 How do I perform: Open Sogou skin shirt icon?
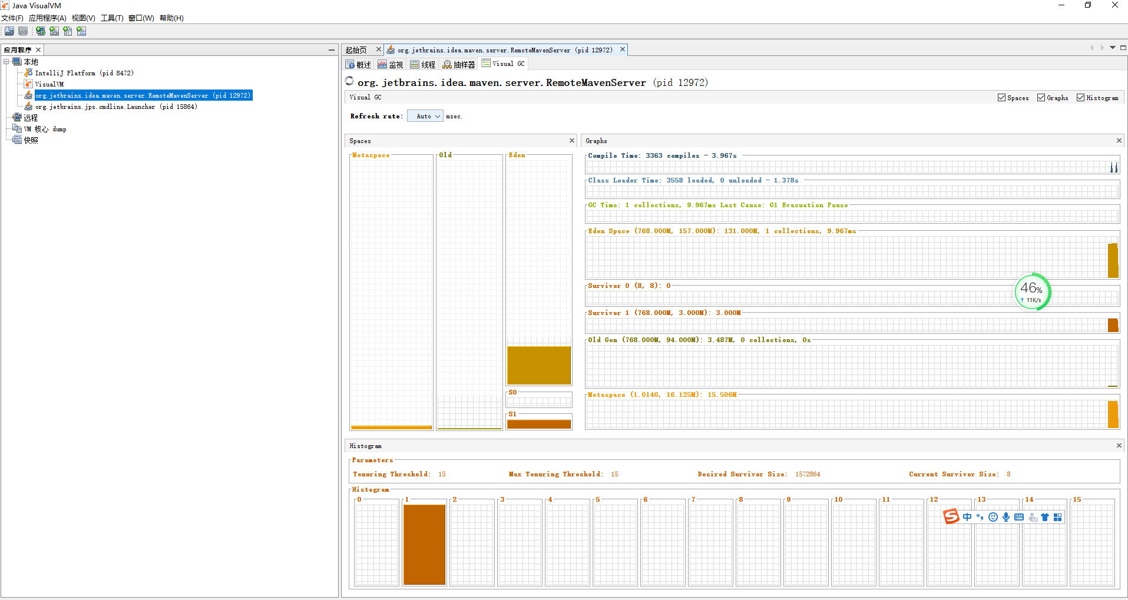point(1045,517)
